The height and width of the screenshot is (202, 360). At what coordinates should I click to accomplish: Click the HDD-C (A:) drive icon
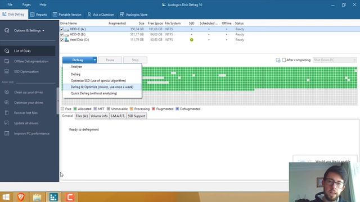[x=66, y=29]
